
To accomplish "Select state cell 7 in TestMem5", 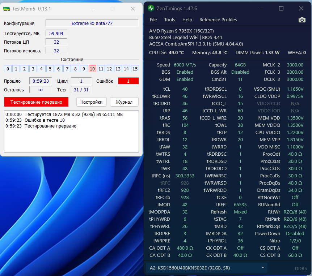I will pos(67,69).
